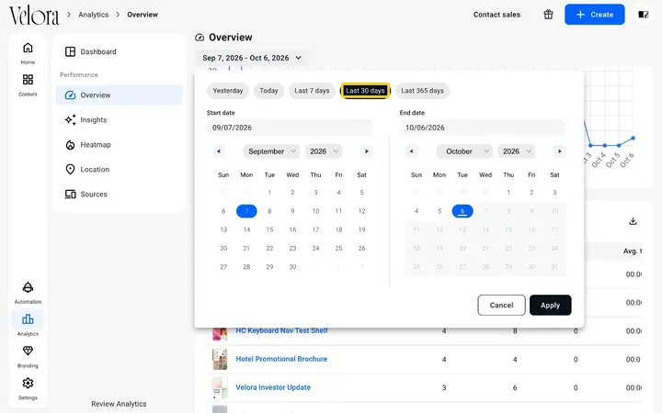Select the Yesterday preset

[228, 91]
